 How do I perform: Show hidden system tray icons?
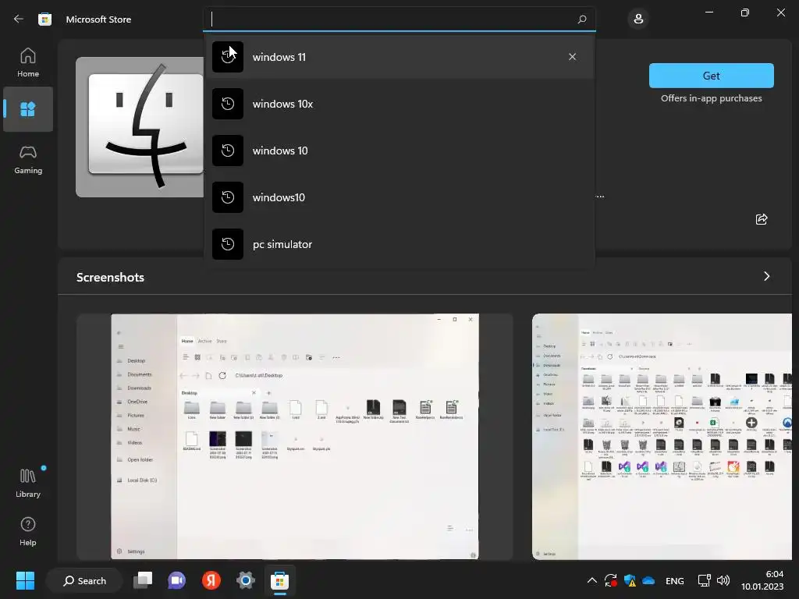point(591,580)
